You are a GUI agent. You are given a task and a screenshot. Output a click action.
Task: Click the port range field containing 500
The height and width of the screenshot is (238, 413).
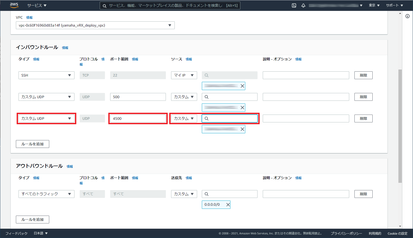click(x=138, y=97)
